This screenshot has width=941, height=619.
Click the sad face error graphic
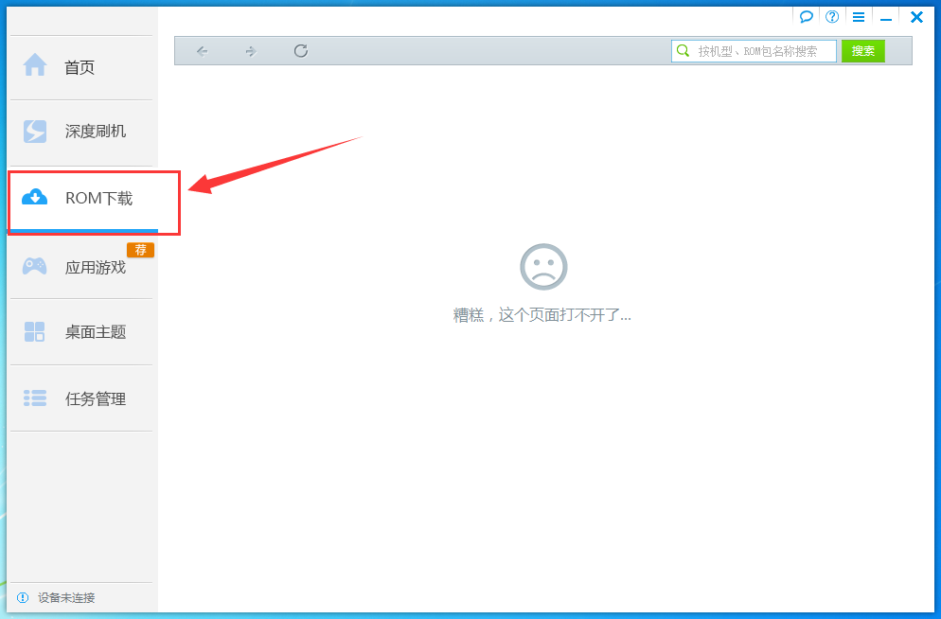point(543,266)
